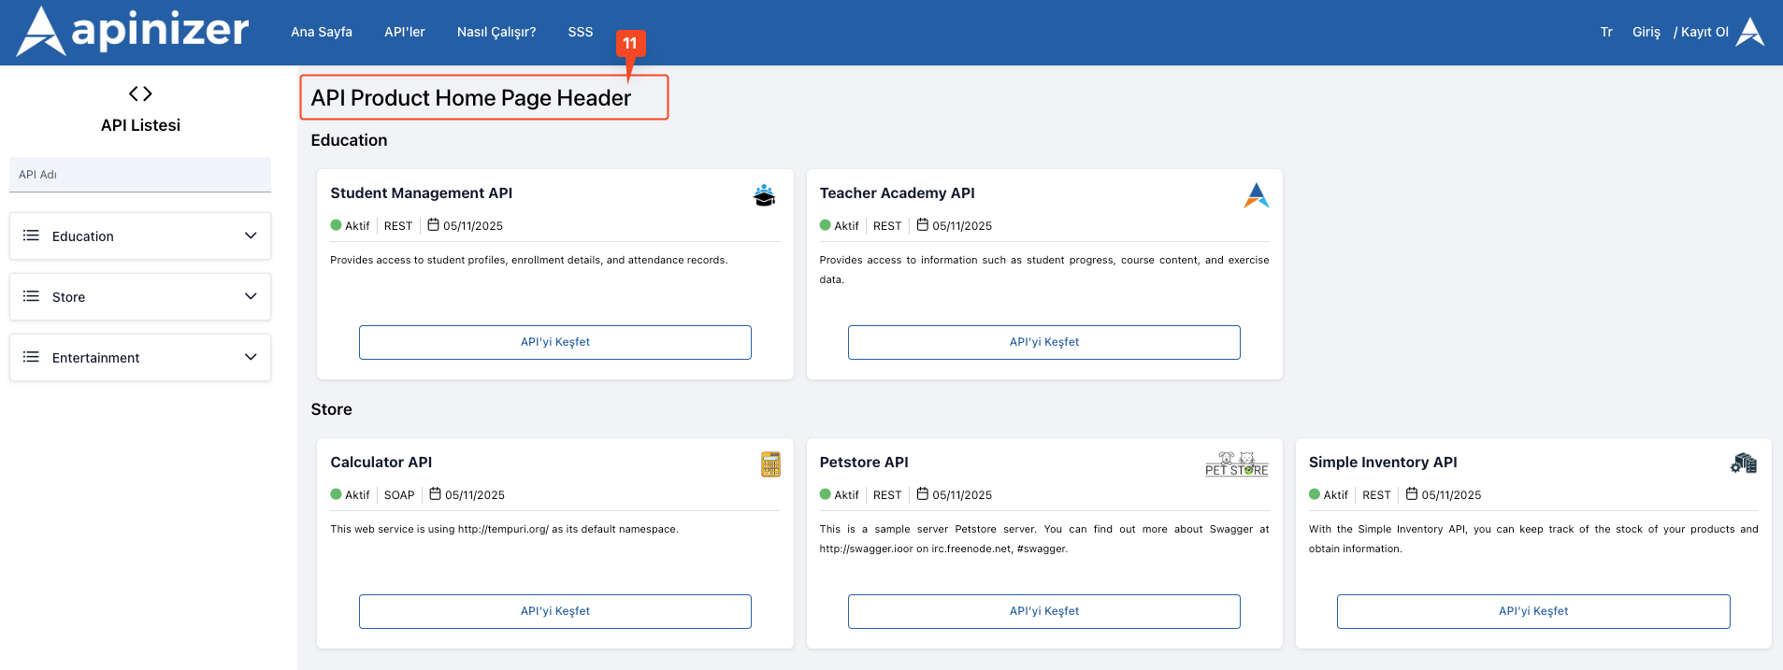The image size is (1783, 670).
Task: Click the code brackets API Listesi icon
Action: 140,93
